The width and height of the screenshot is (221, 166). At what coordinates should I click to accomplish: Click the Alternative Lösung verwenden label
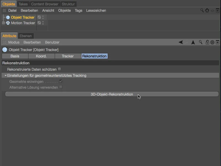[x=33, y=87]
